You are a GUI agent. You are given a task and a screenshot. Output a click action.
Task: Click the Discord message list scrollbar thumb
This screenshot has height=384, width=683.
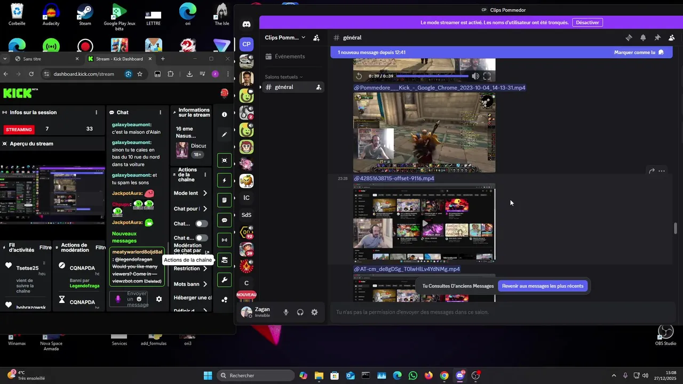point(676,228)
